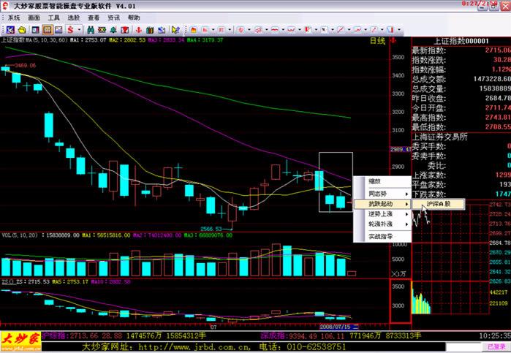
Task: Click the yellow folder icon in toolbar
Action: click(x=22, y=29)
